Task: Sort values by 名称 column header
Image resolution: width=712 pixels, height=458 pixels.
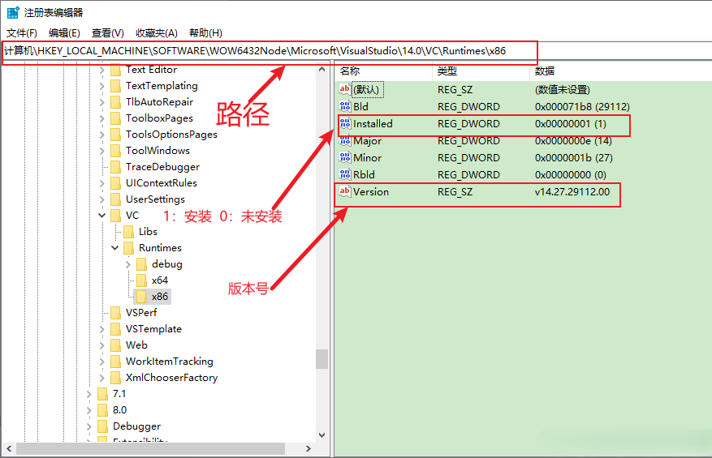Action: [x=384, y=71]
